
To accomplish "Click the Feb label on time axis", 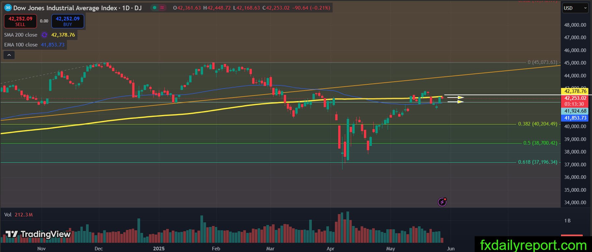I will point(216,248).
